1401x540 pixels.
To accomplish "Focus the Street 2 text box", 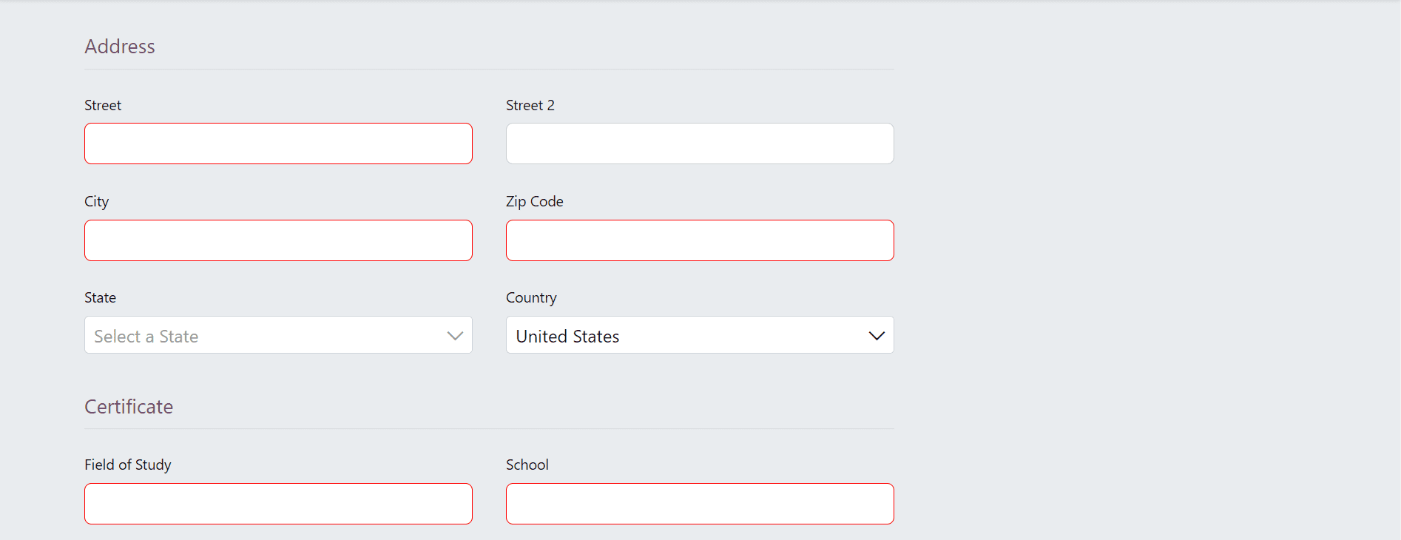I will coord(700,144).
